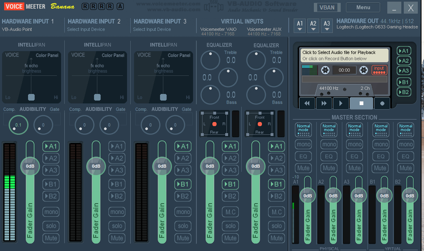Adjust the VAIO Bass equalizer knob
The width and height of the screenshot is (424, 251).
pos(210,94)
